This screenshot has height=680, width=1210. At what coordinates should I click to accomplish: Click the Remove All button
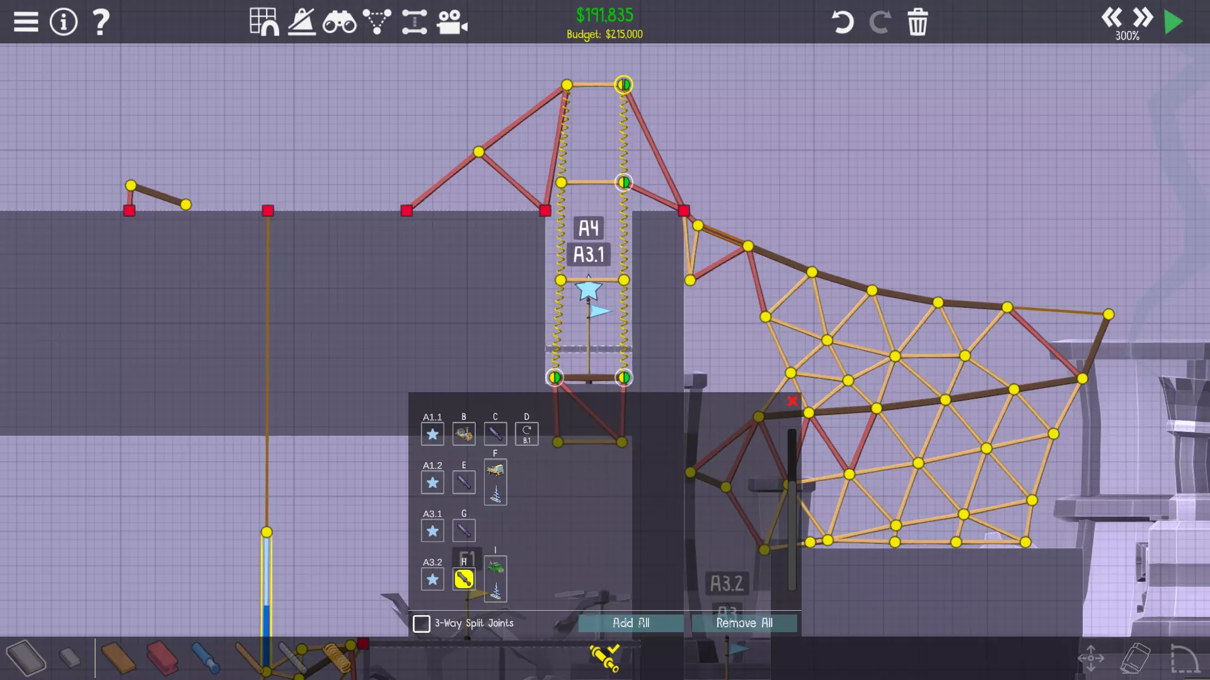pos(744,623)
